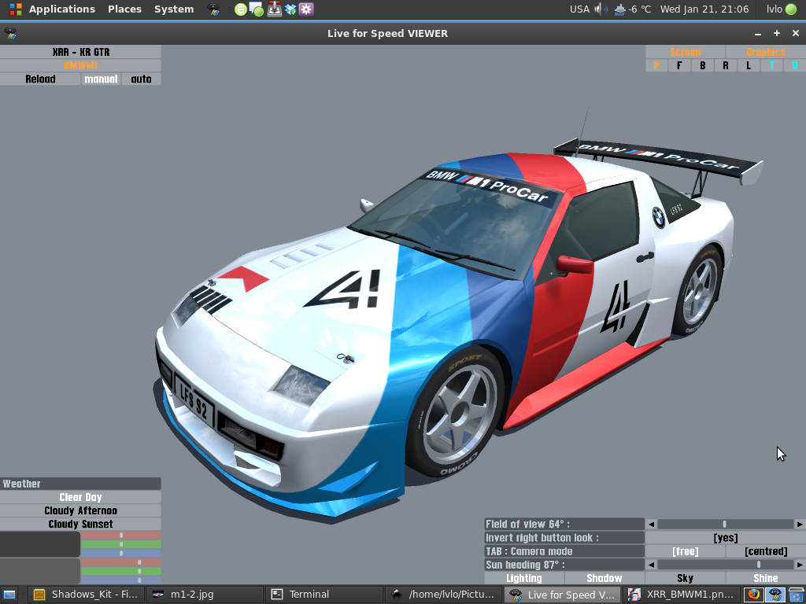The height and width of the screenshot is (604, 806).
Task: Click the clock showing Wed Jan 21, 21:06
Action: (x=704, y=9)
